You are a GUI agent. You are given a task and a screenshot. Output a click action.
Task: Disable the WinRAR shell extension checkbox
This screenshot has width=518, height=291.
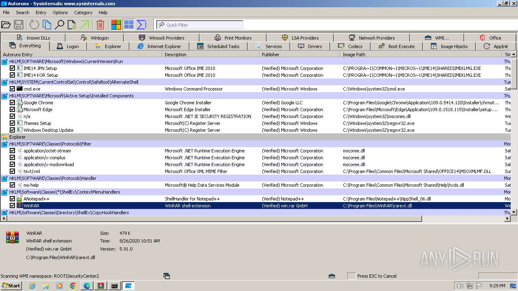pyautogui.click(x=12, y=206)
